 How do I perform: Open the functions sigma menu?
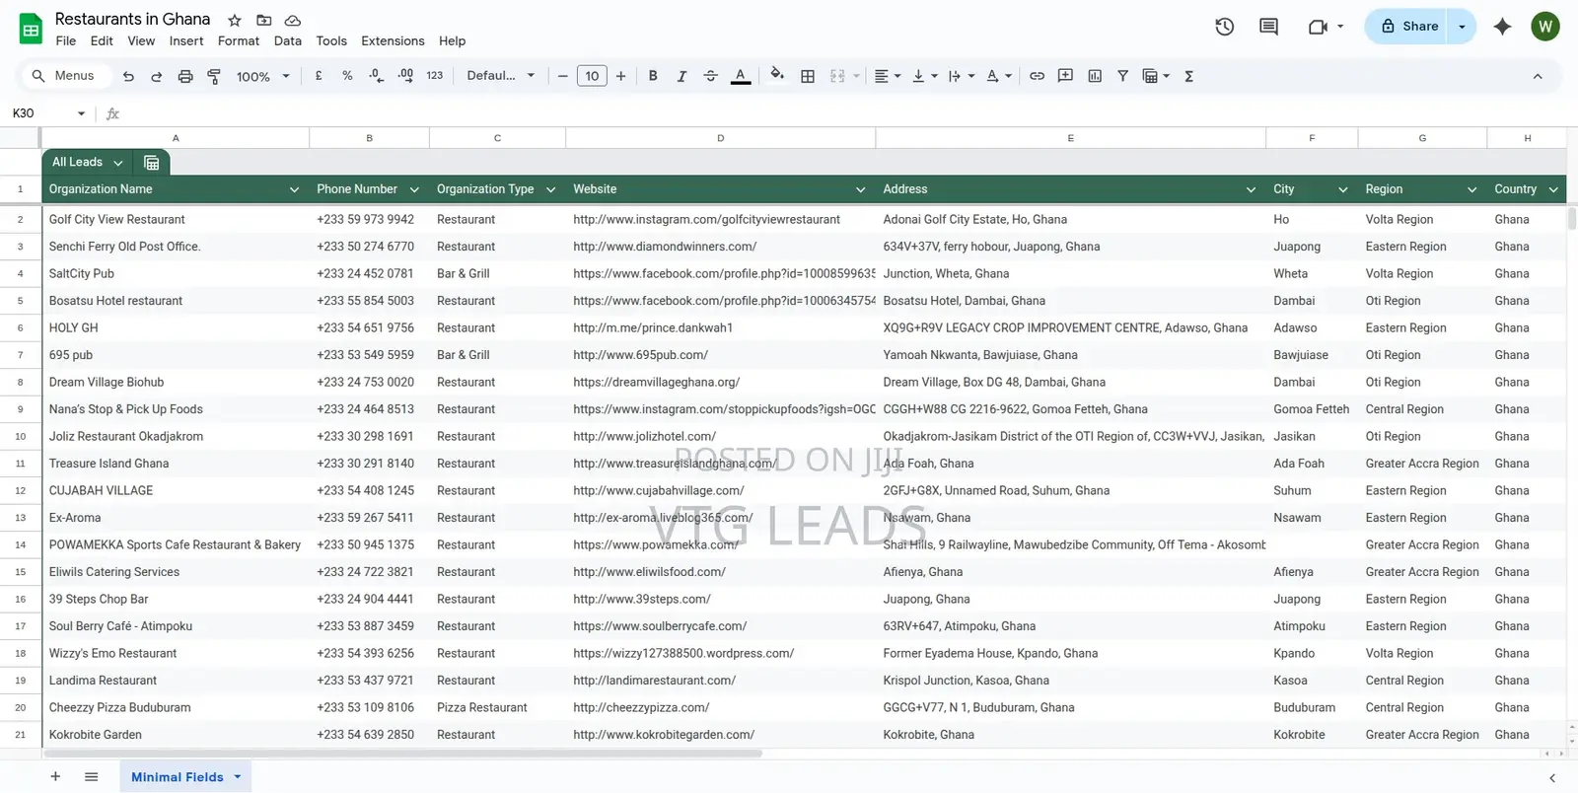coord(1188,76)
